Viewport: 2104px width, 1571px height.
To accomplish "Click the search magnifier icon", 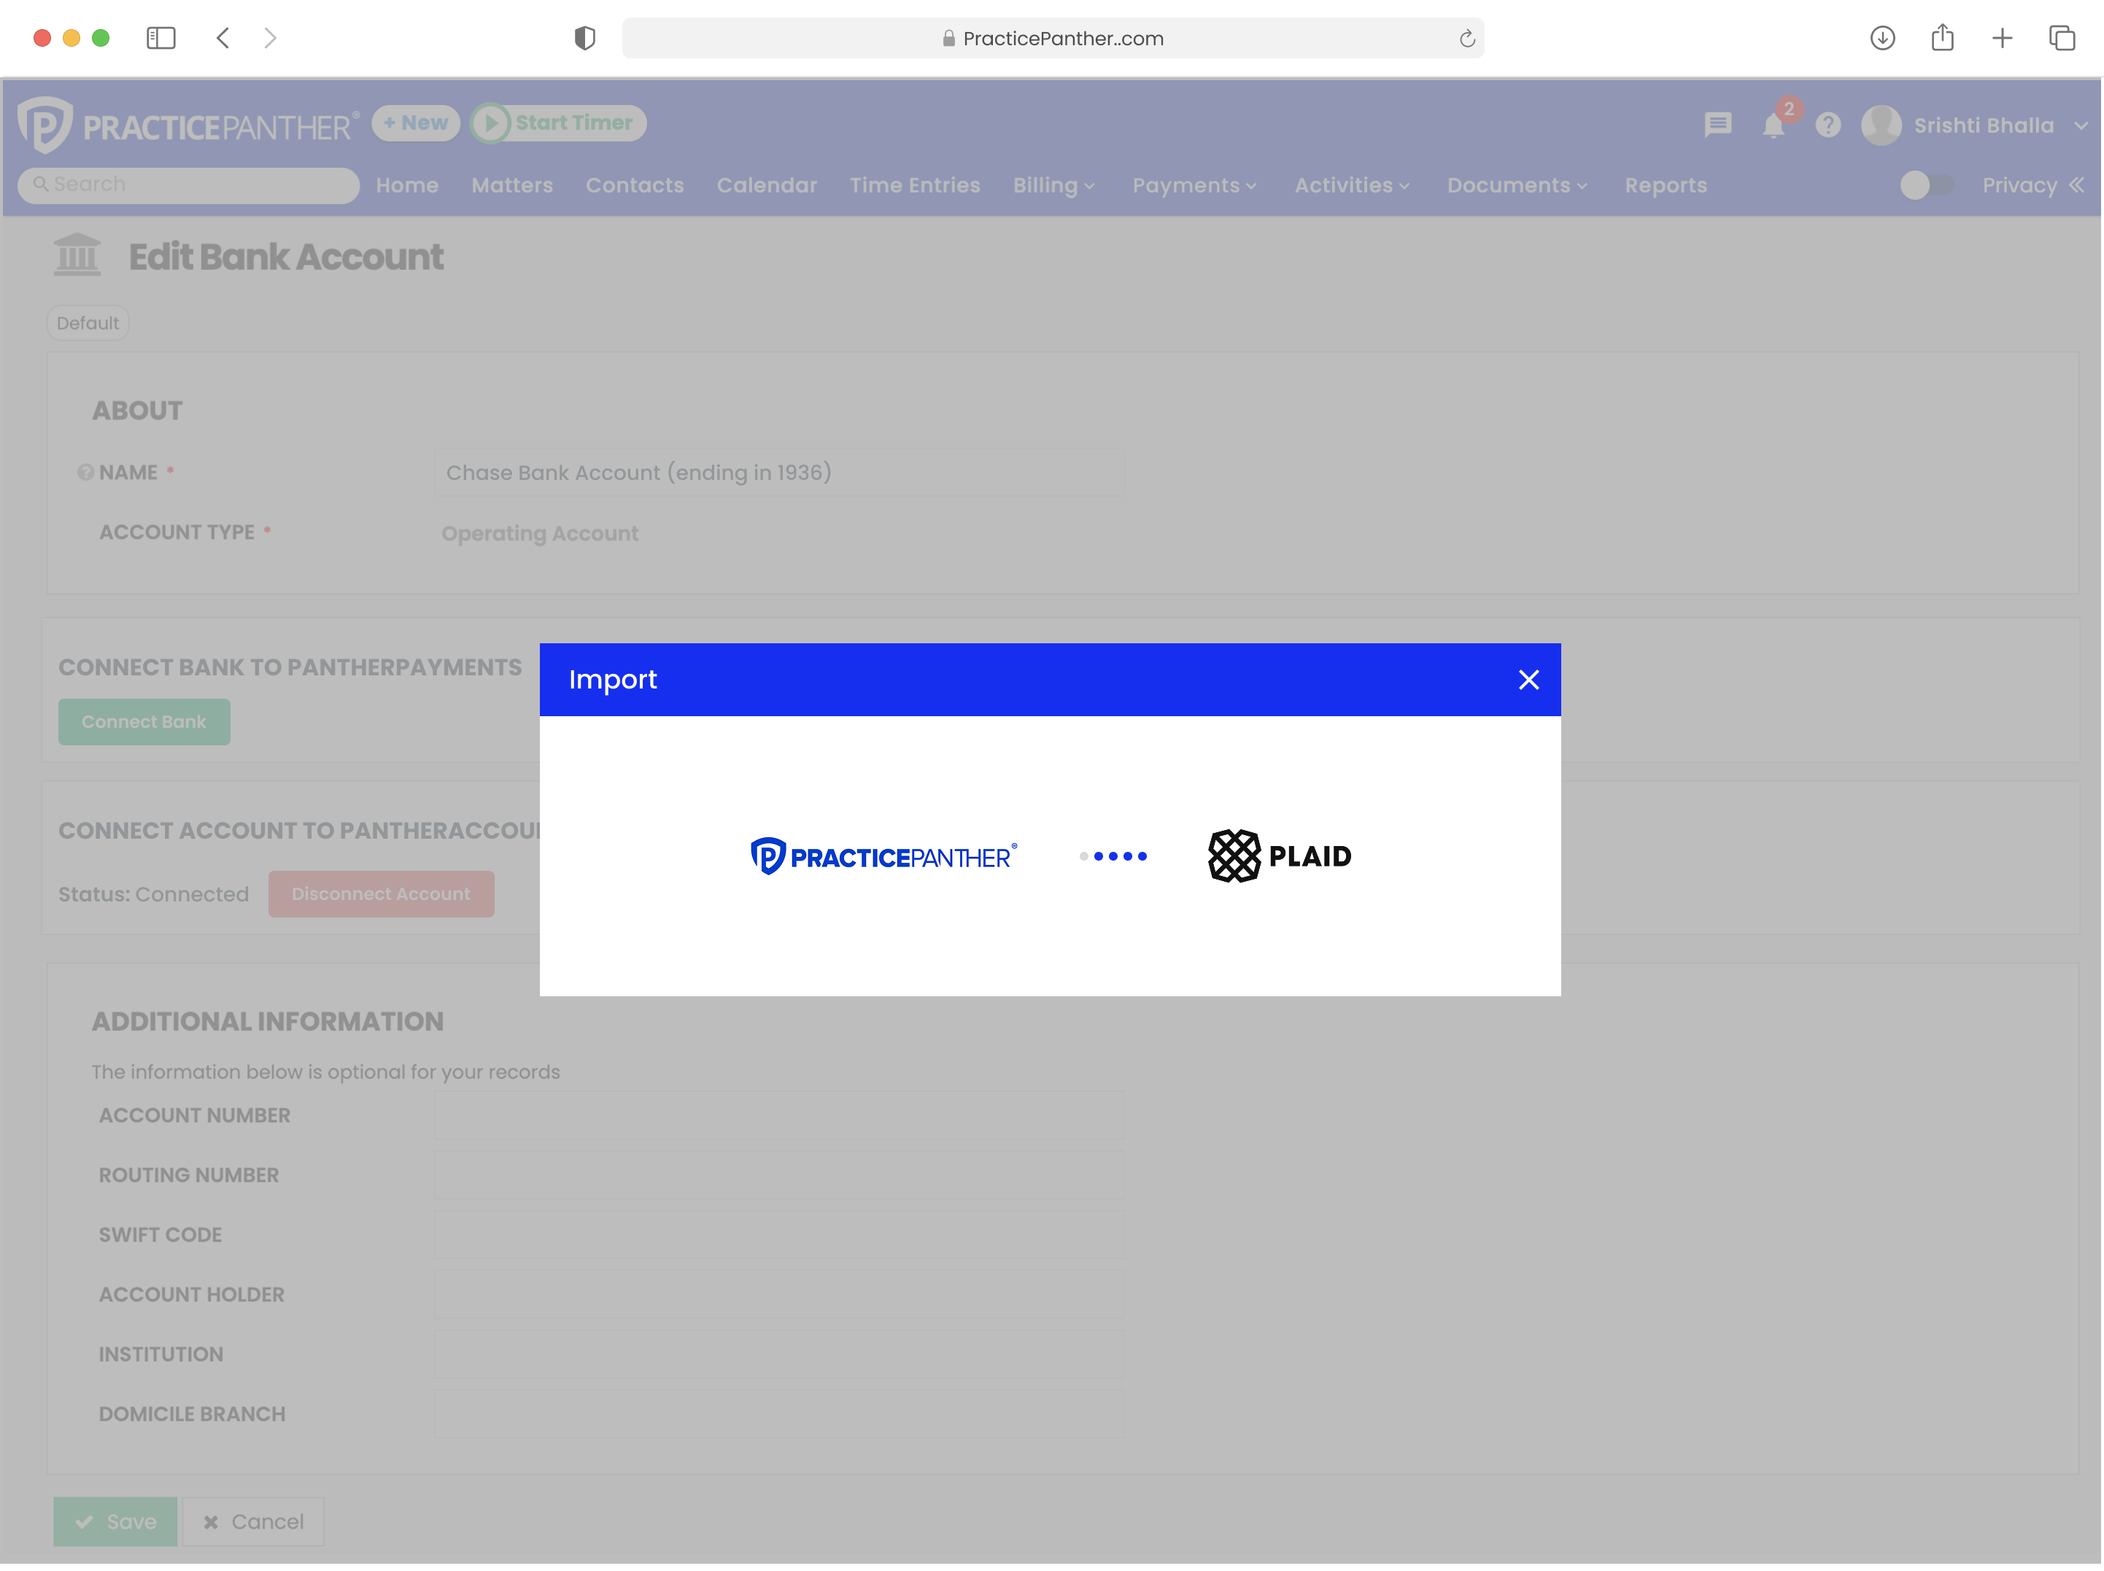I will [41, 184].
